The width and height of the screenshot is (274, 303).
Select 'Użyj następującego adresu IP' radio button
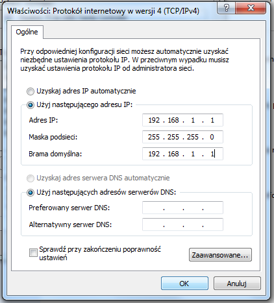tap(31, 105)
